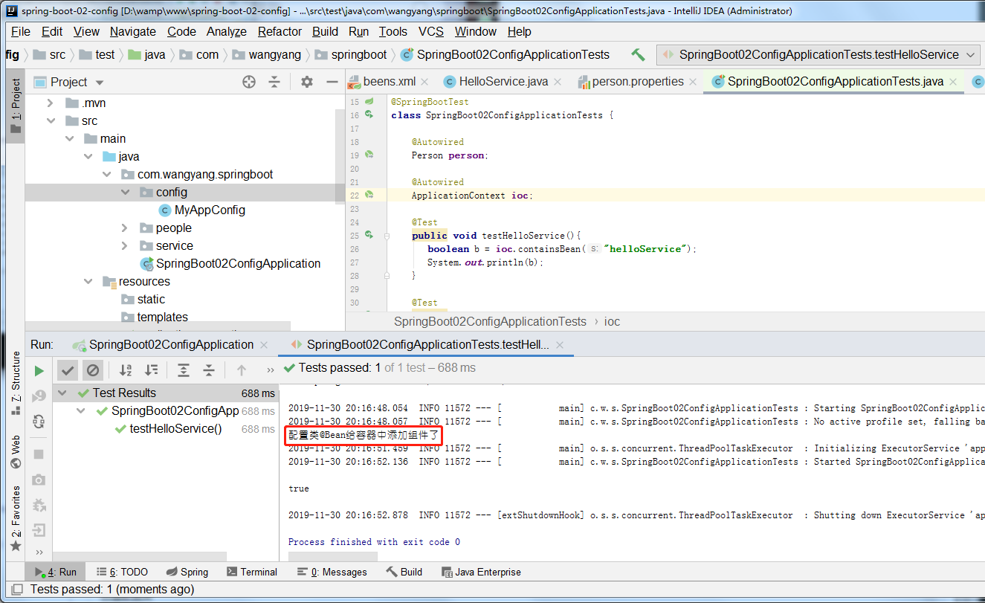985x603 pixels.
Task: Expand the service package
Action: (125, 245)
